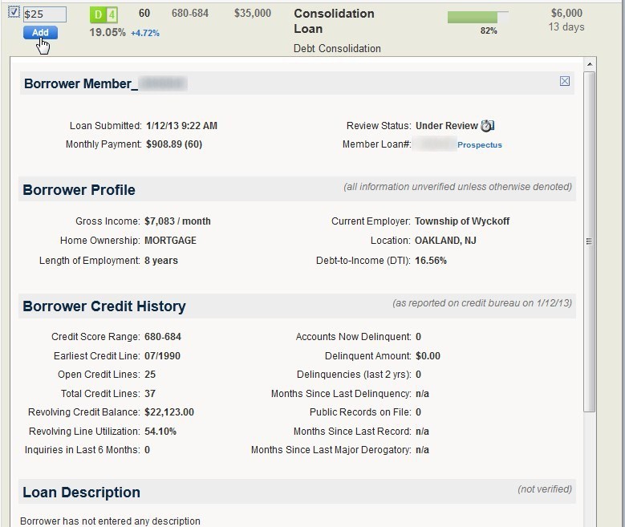This screenshot has width=625, height=527.
Task: Open the Consolidation Loan title link
Action: tap(334, 21)
